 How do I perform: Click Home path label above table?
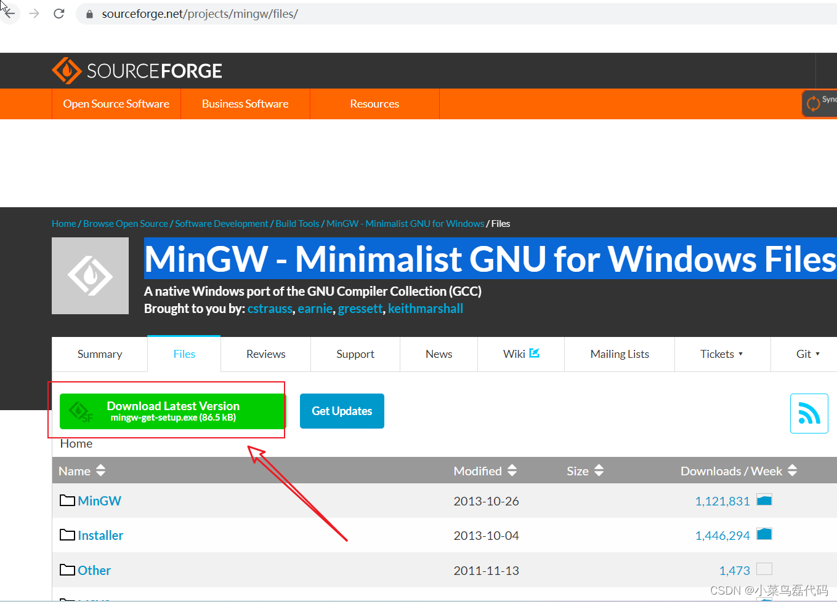pos(76,443)
